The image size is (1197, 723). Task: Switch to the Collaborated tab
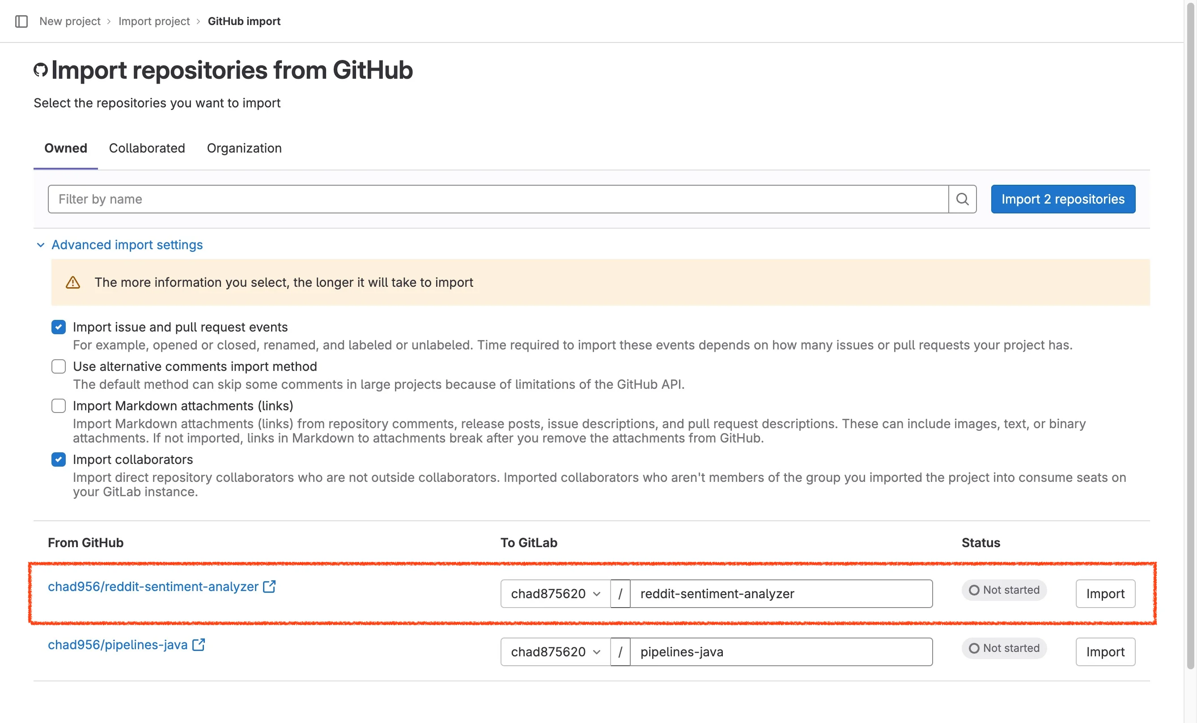pos(147,148)
